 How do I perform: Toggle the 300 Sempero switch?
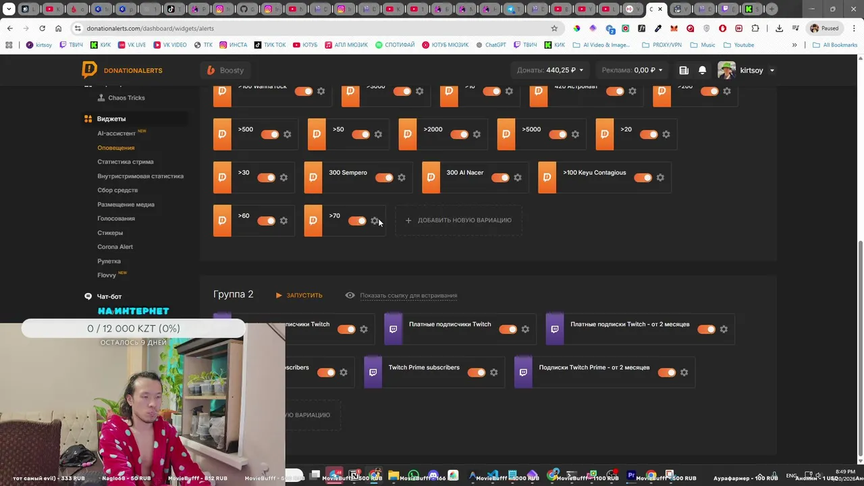coord(385,178)
